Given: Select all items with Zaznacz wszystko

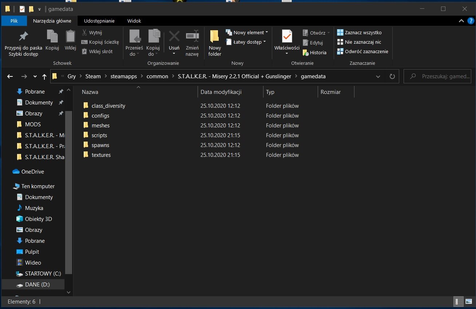Looking at the screenshot, I should (359, 32).
